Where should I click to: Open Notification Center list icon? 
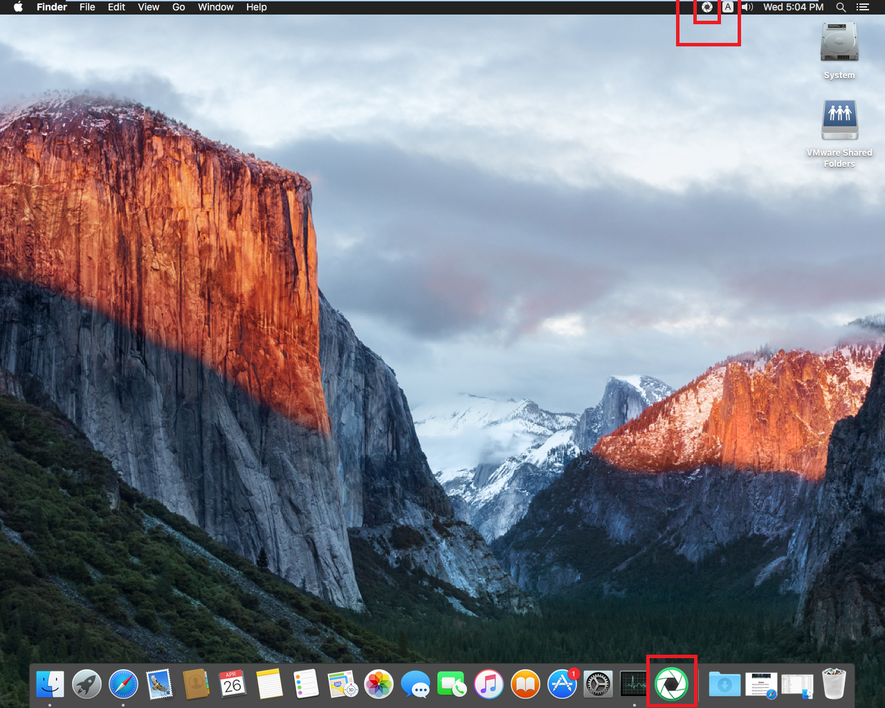point(862,7)
